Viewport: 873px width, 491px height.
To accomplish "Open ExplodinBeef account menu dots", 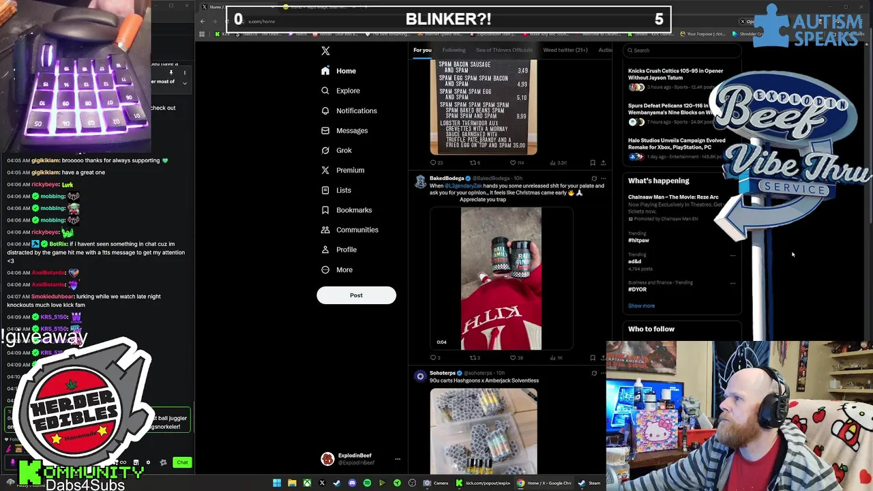I will [398, 459].
